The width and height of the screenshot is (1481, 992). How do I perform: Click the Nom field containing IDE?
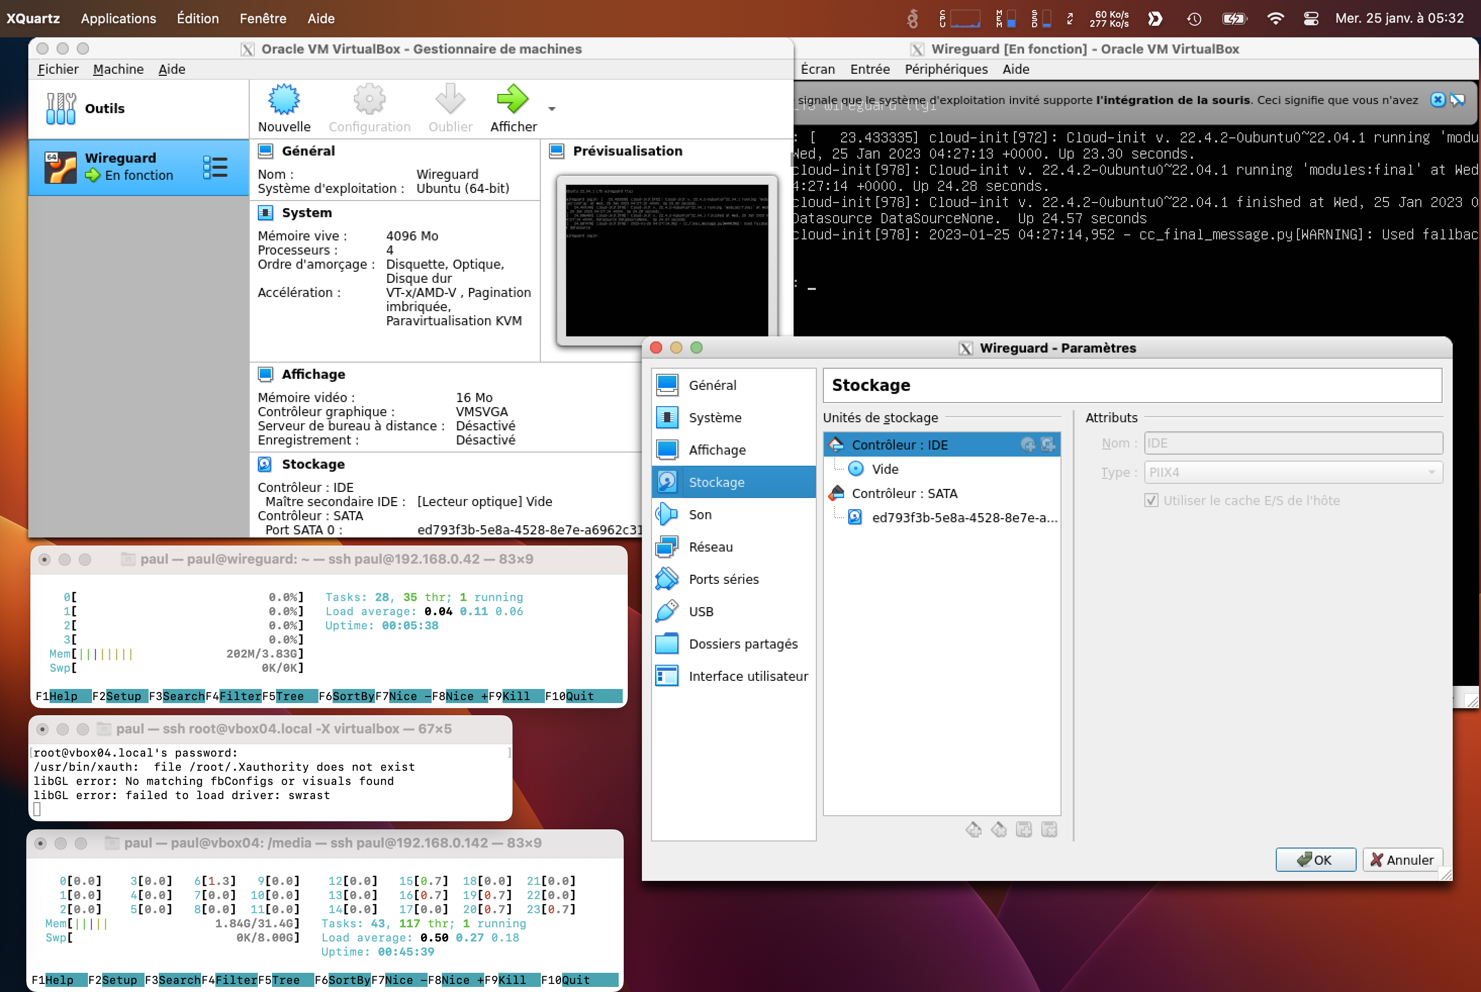point(1293,443)
